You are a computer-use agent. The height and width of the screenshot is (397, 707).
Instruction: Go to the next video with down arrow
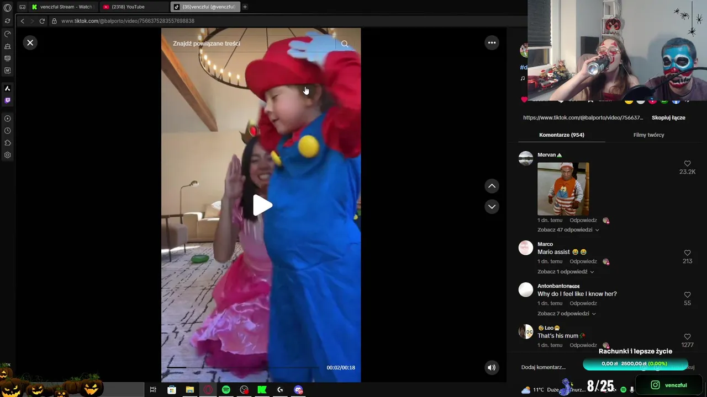[x=492, y=207]
